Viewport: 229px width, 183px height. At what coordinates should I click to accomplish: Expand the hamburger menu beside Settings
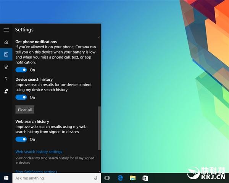point(6,30)
